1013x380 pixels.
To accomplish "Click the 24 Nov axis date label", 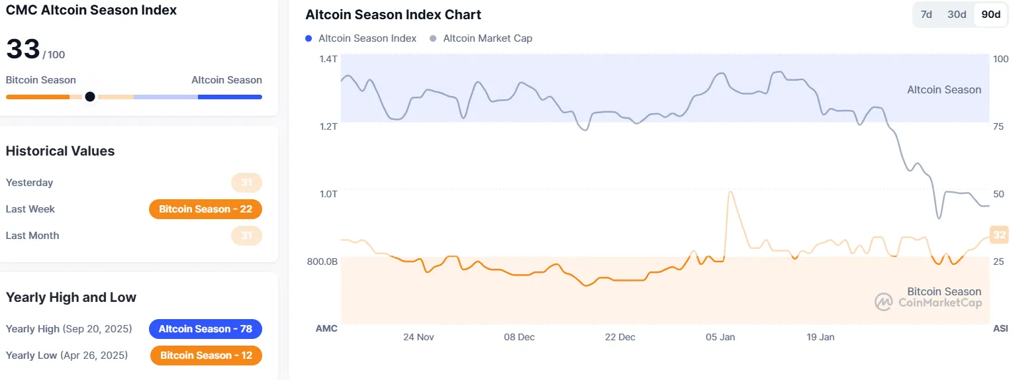I will (x=418, y=337).
